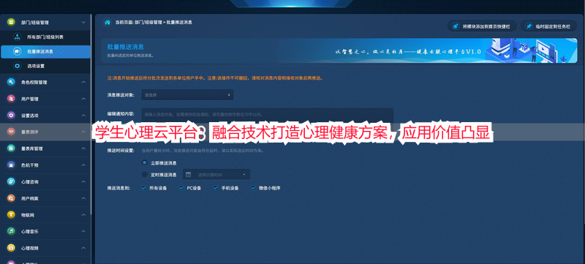The image size is (585, 264).
Task: Click the 设置选项 purple gear icon
Action: (11, 116)
